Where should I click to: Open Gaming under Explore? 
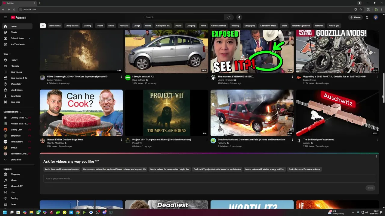[17, 198]
